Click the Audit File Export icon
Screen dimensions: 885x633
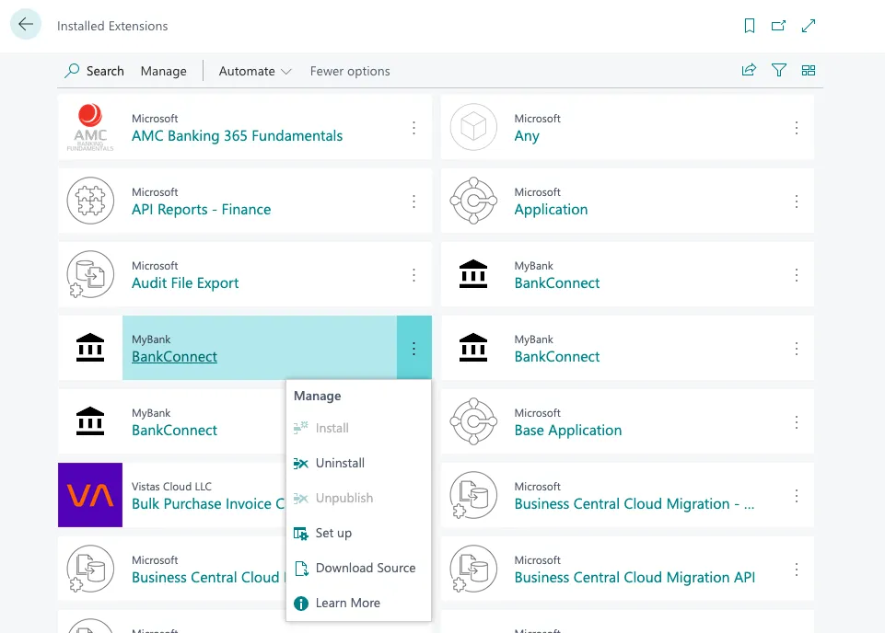90,274
